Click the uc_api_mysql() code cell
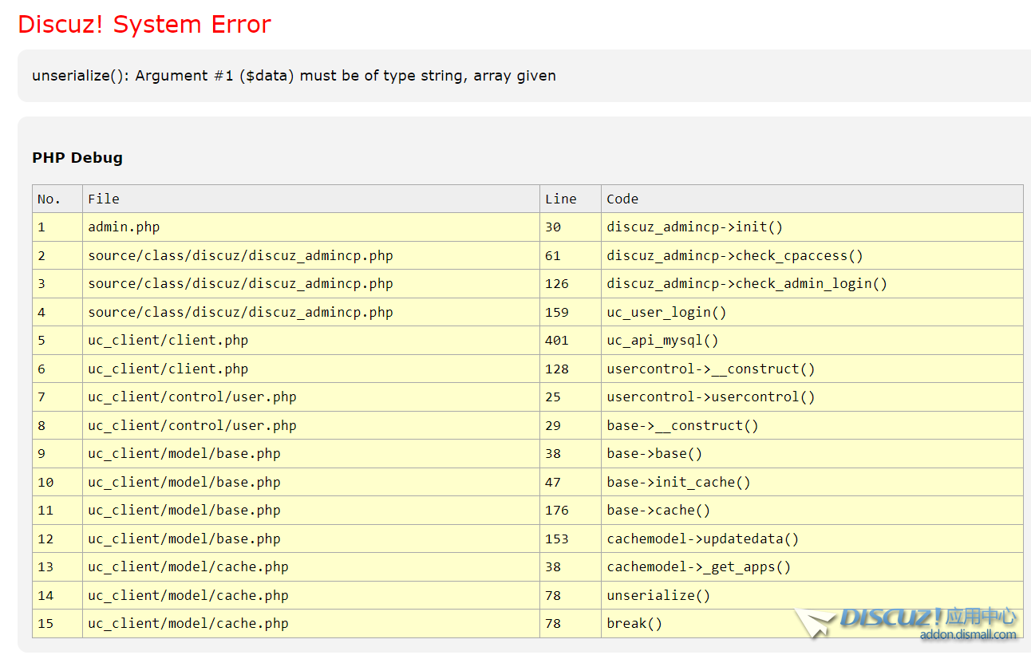The width and height of the screenshot is (1031, 655). [662, 341]
